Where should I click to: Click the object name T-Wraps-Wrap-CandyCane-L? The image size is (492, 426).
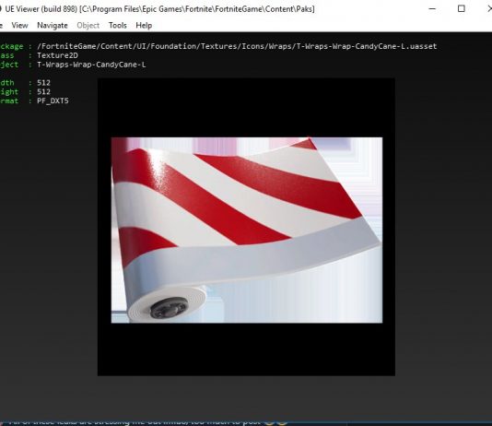coord(91,65)
